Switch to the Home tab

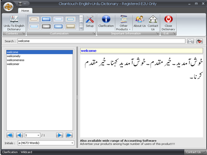tap(25, 11)
